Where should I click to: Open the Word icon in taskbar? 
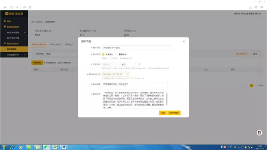point(64,147)
